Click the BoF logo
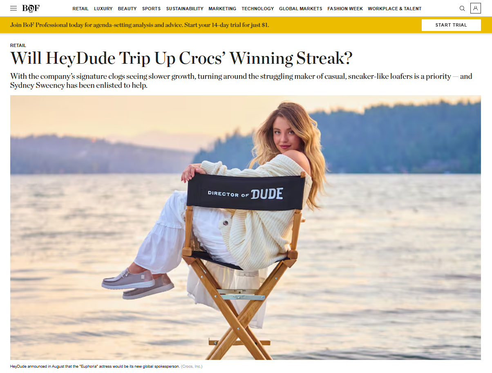Image resolution: width=492 pixels, height=373 pixels. tap(31, 8)
